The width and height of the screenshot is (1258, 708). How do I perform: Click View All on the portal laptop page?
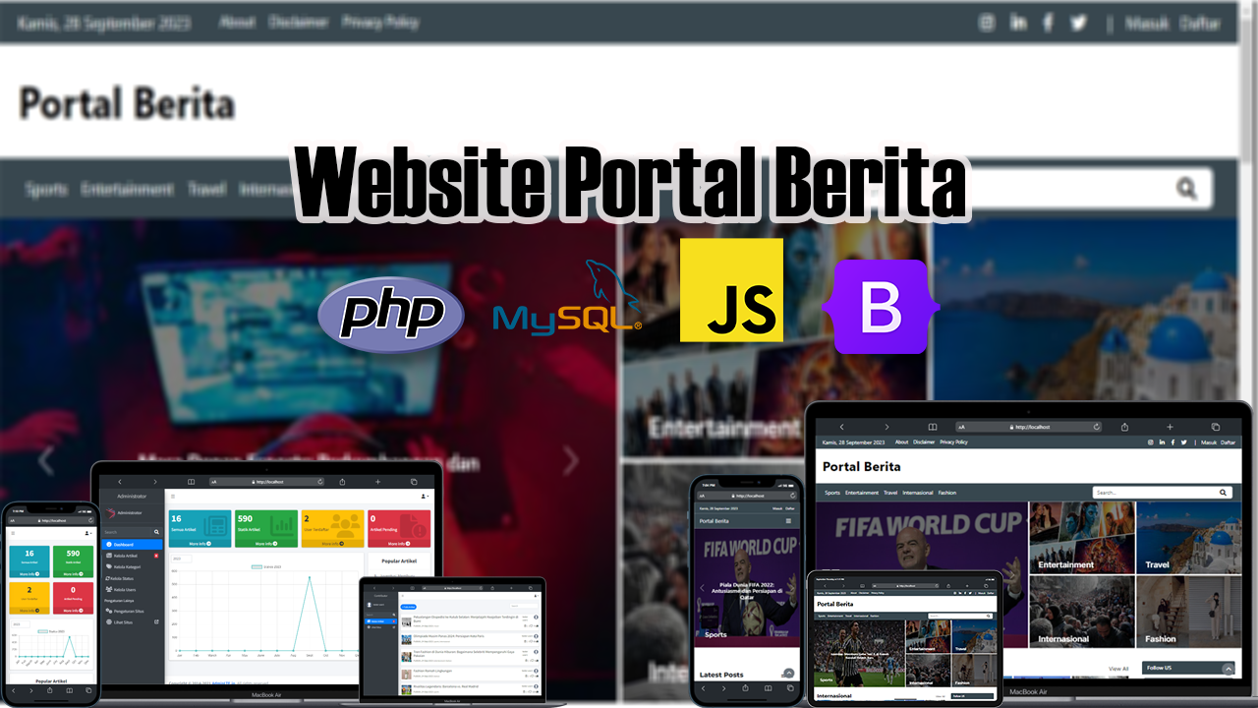1118,669
